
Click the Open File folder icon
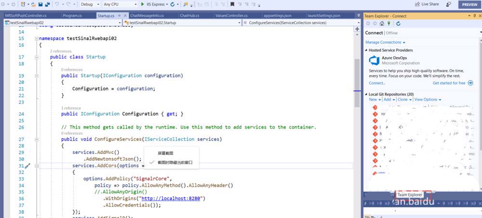click(33, 4)
